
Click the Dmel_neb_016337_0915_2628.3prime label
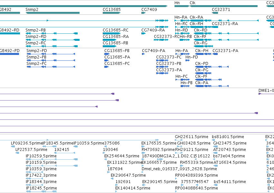pyautogui.click(x=179, y=169)
